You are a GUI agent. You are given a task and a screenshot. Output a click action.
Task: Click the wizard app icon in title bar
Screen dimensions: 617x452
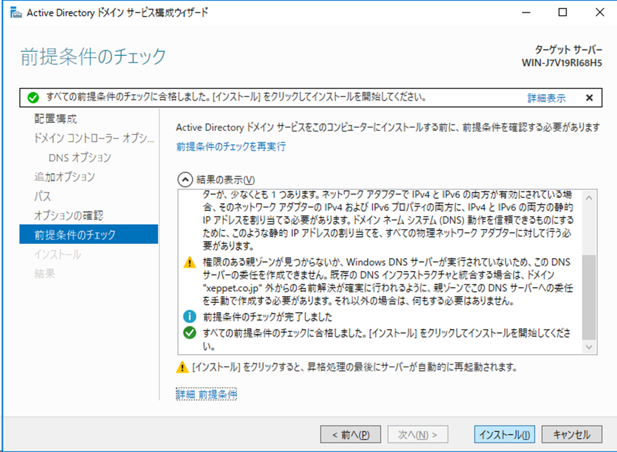tap(16, 13)
